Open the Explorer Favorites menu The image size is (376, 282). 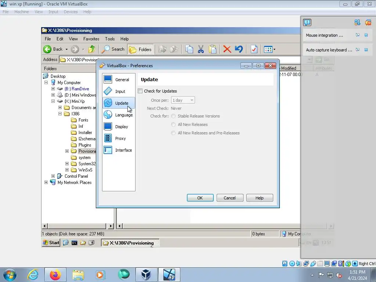tap(91, 39)
